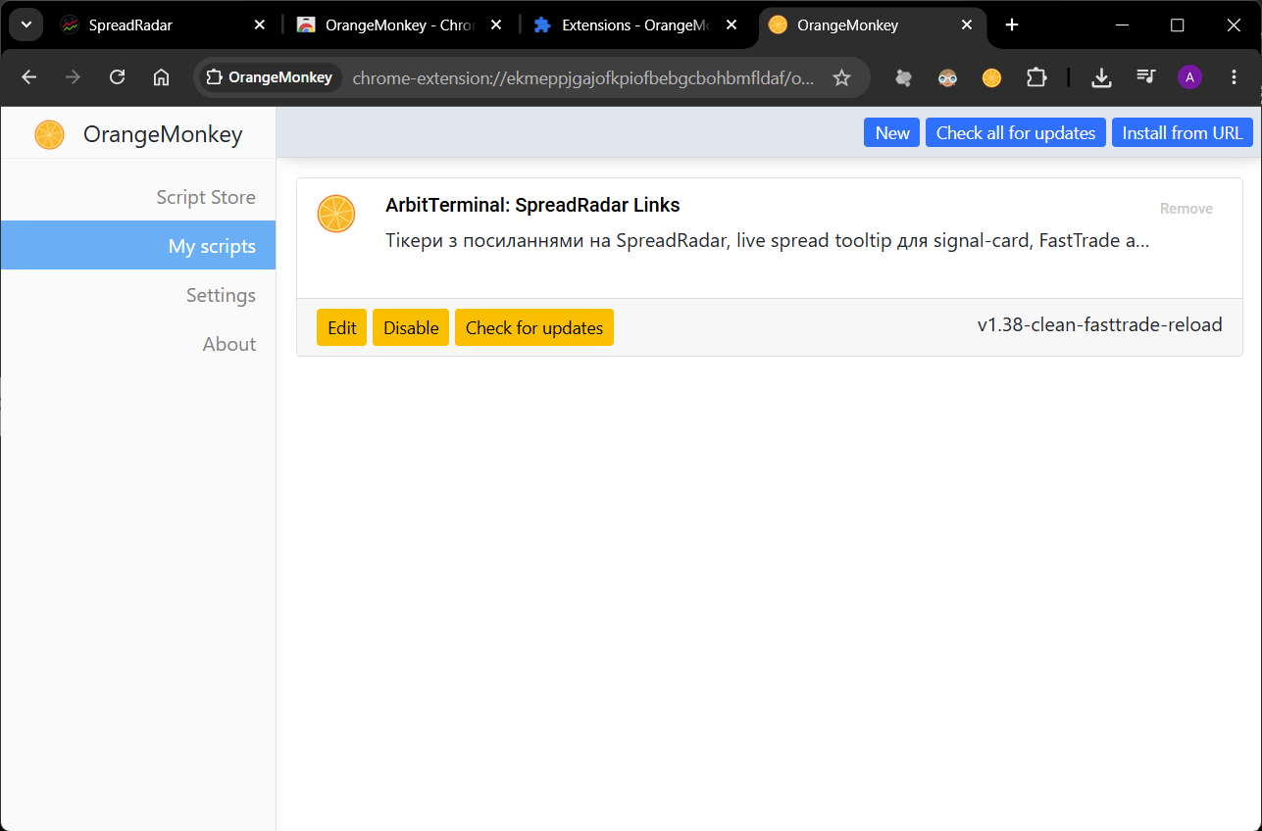Close the Extensions - OrangeMonkey tab
Image resolution: width=1262 pixels, height=831 pixels.
point(732,25)
